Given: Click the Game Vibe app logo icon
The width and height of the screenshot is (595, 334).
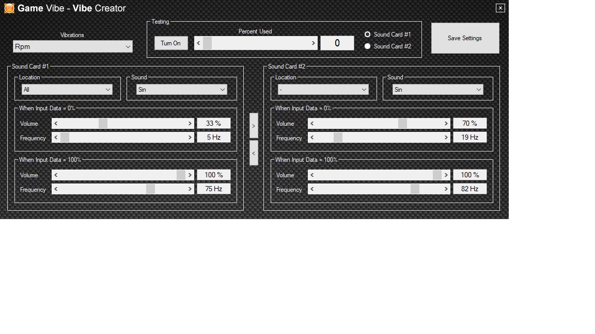Looking at the screenshot, I should point(9,8).
